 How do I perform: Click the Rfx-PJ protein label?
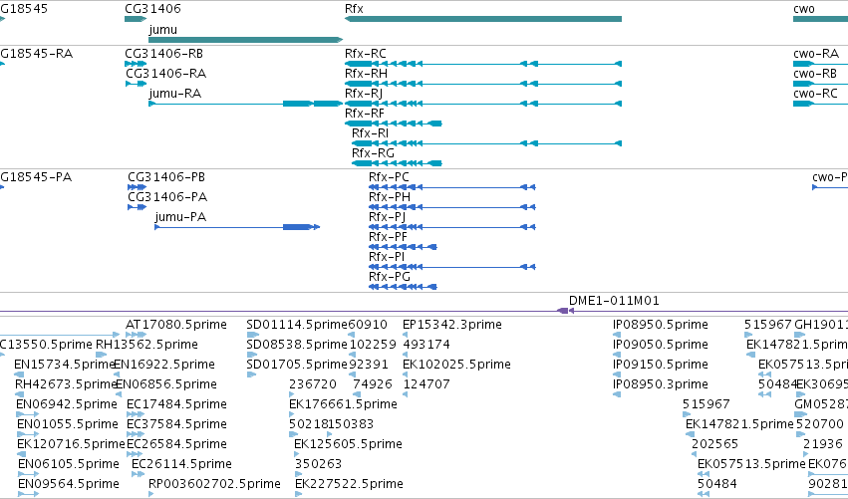coord(388,217)
